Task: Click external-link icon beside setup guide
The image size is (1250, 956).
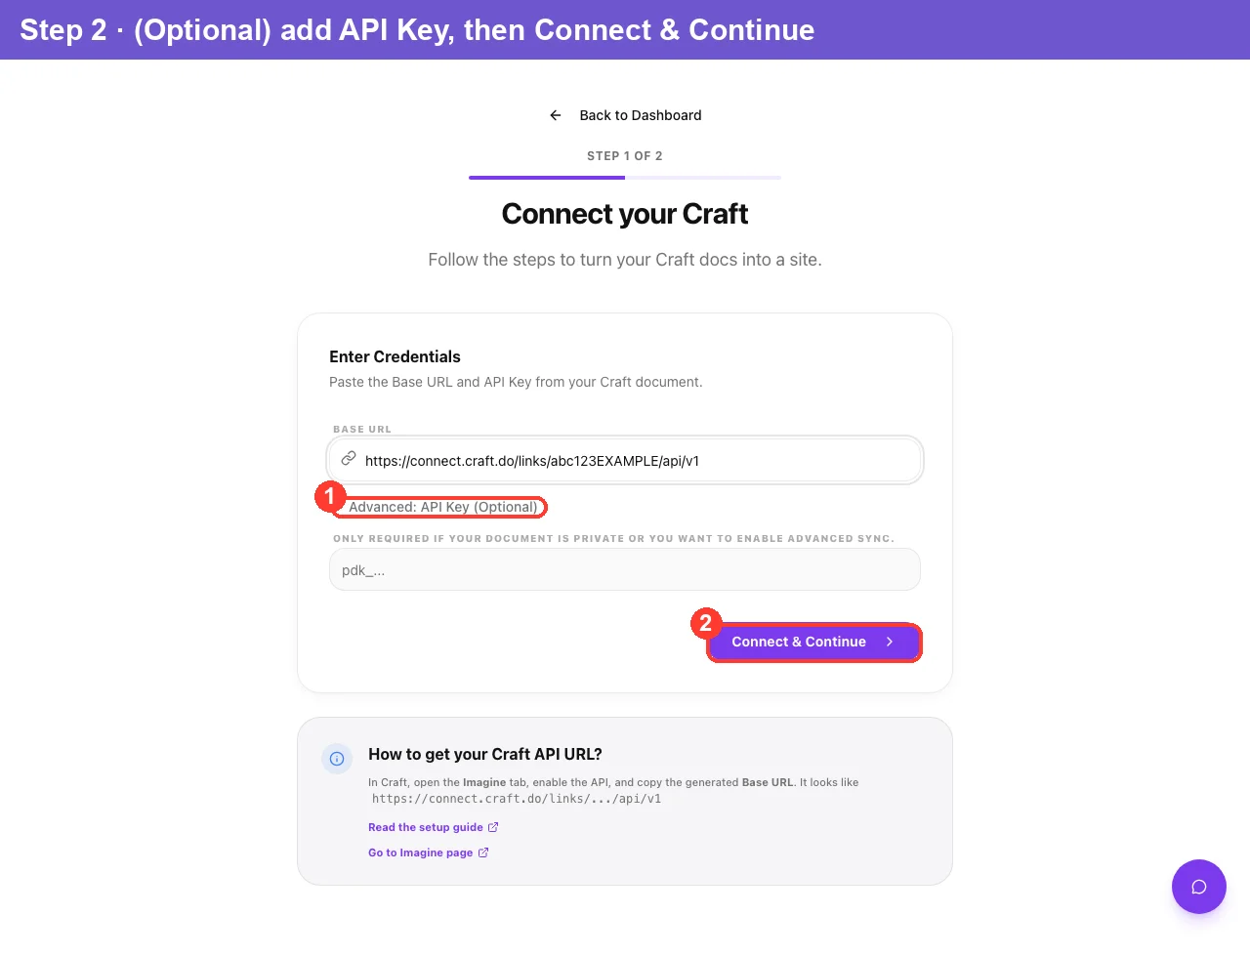Action: pyautogui.click(x=493, y=827)
